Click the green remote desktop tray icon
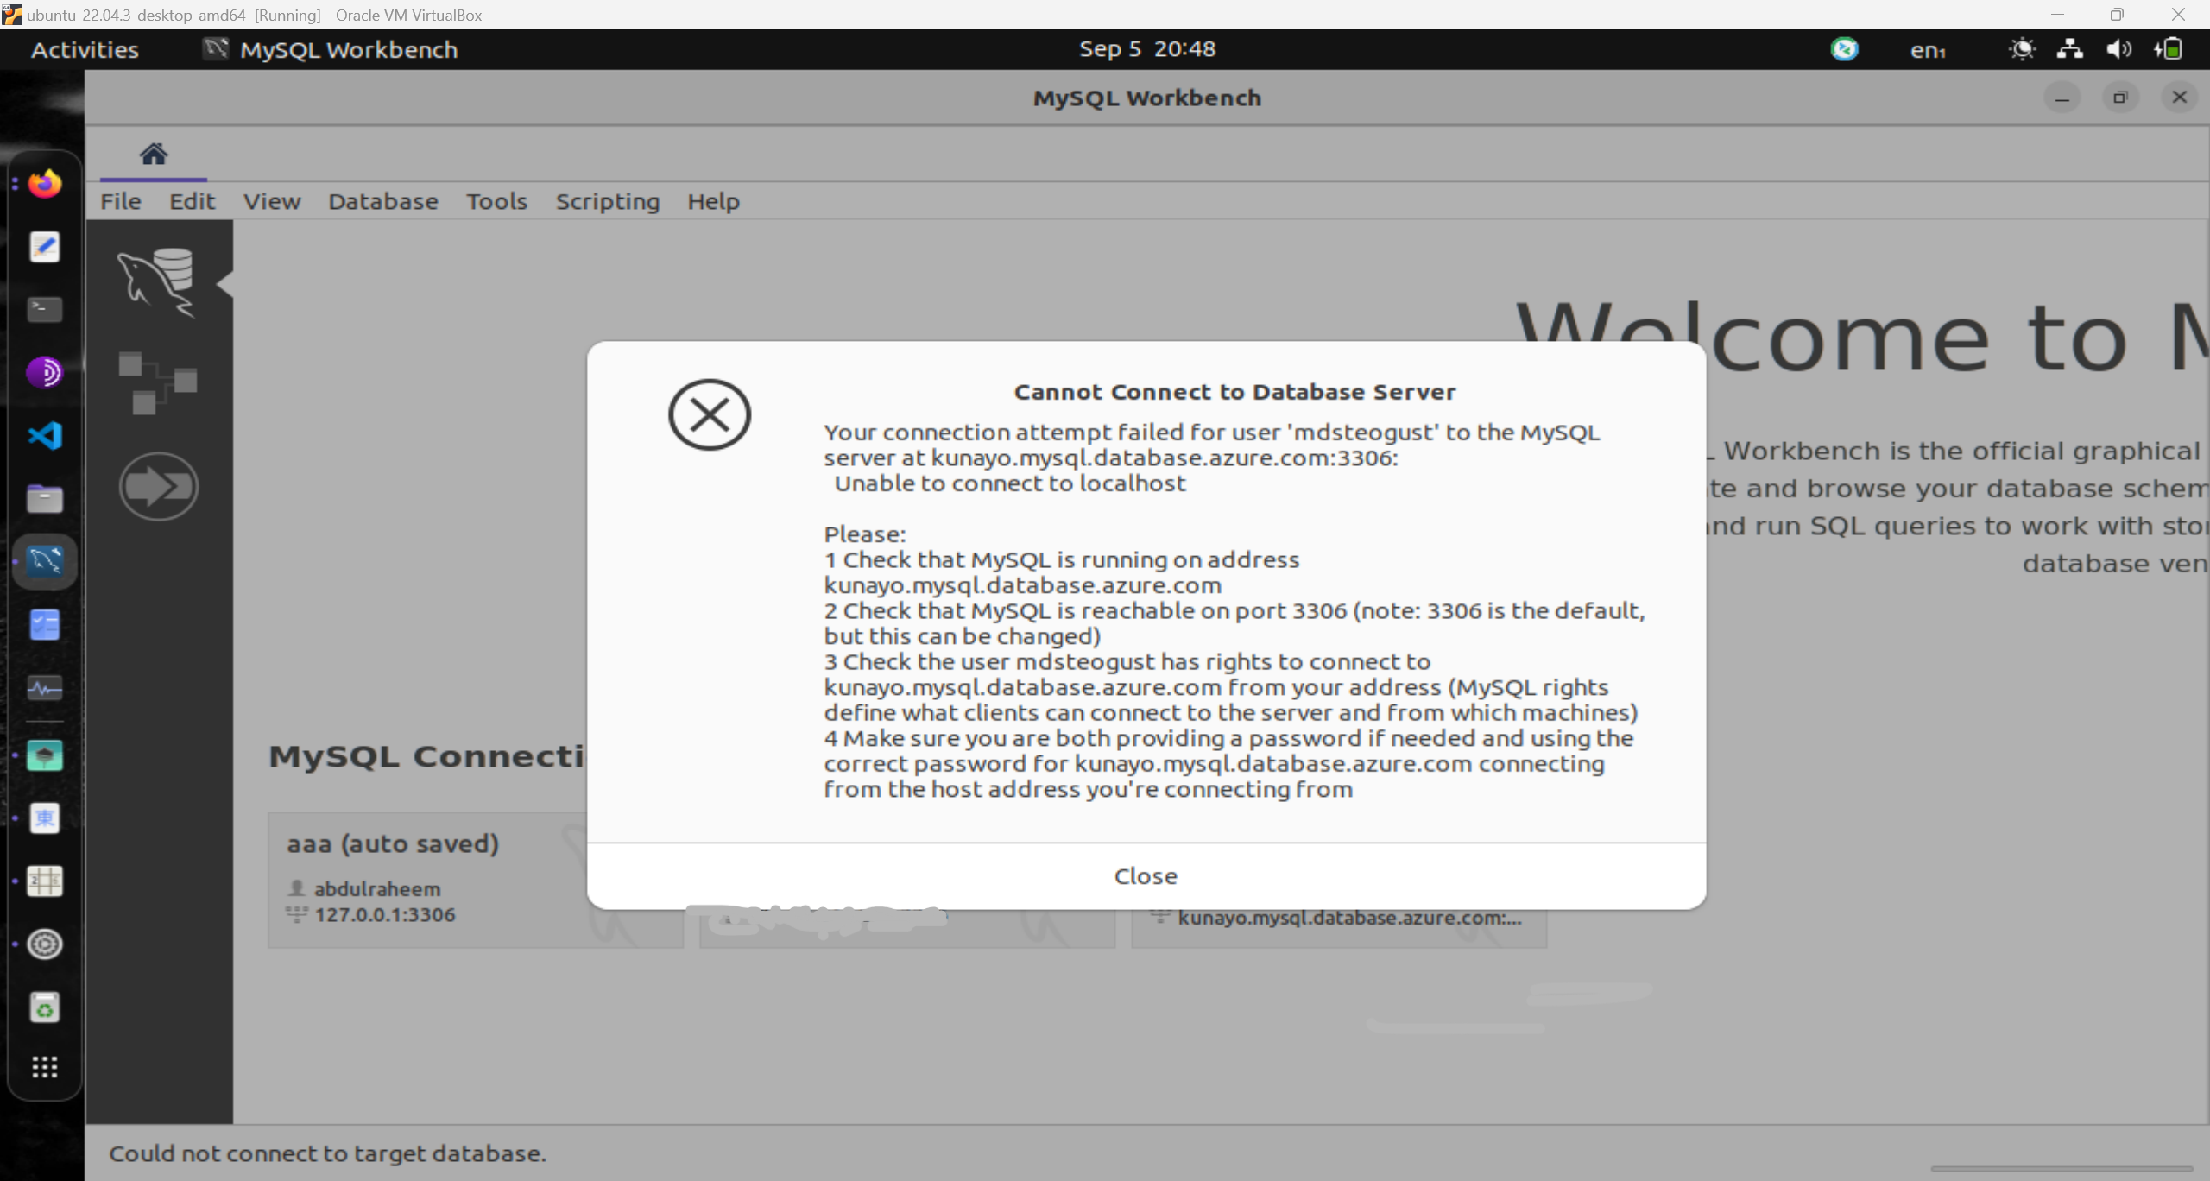Viewport: 2210px width, 1181px height. click(1845, 49)
